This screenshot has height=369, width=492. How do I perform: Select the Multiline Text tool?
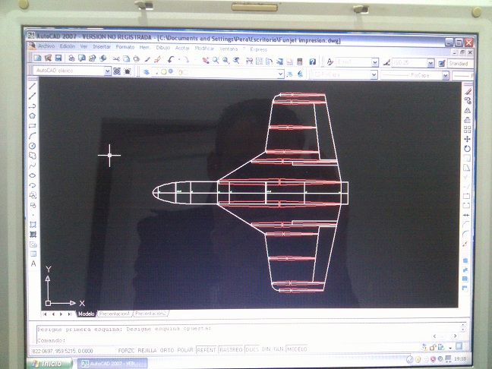pos(33,263)
